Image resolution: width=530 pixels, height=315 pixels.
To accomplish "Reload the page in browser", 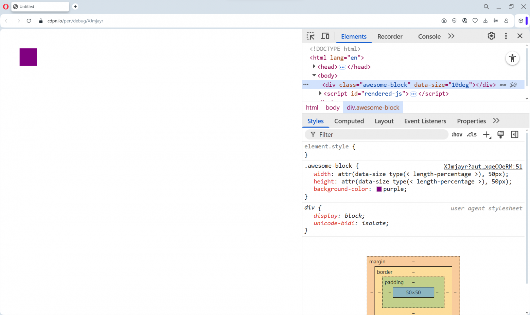I will coord(29,21).
